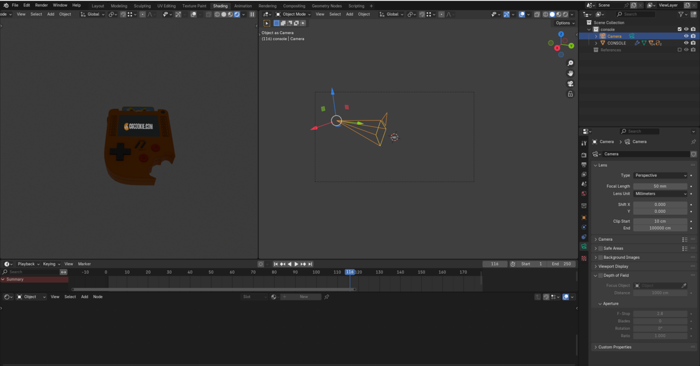Open the Physics properties tab icon
The height and width of the screenshot is (366, 700).
(x=584, y=227)
